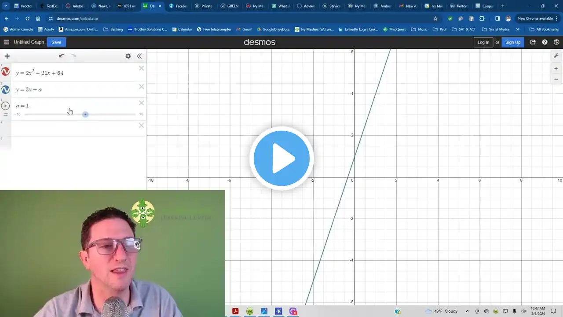Viewport: 563px width, 317px height.
Task: Open the Banking bookmarks folder
Action: click(113, 29)
